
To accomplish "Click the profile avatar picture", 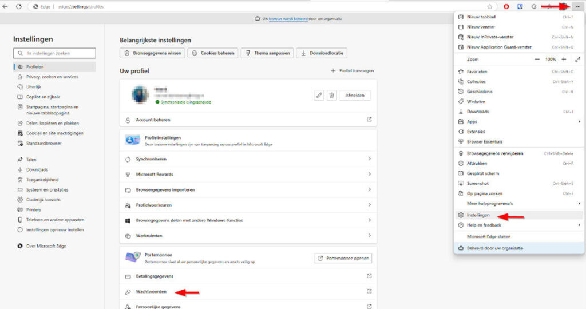I will 140,94.
